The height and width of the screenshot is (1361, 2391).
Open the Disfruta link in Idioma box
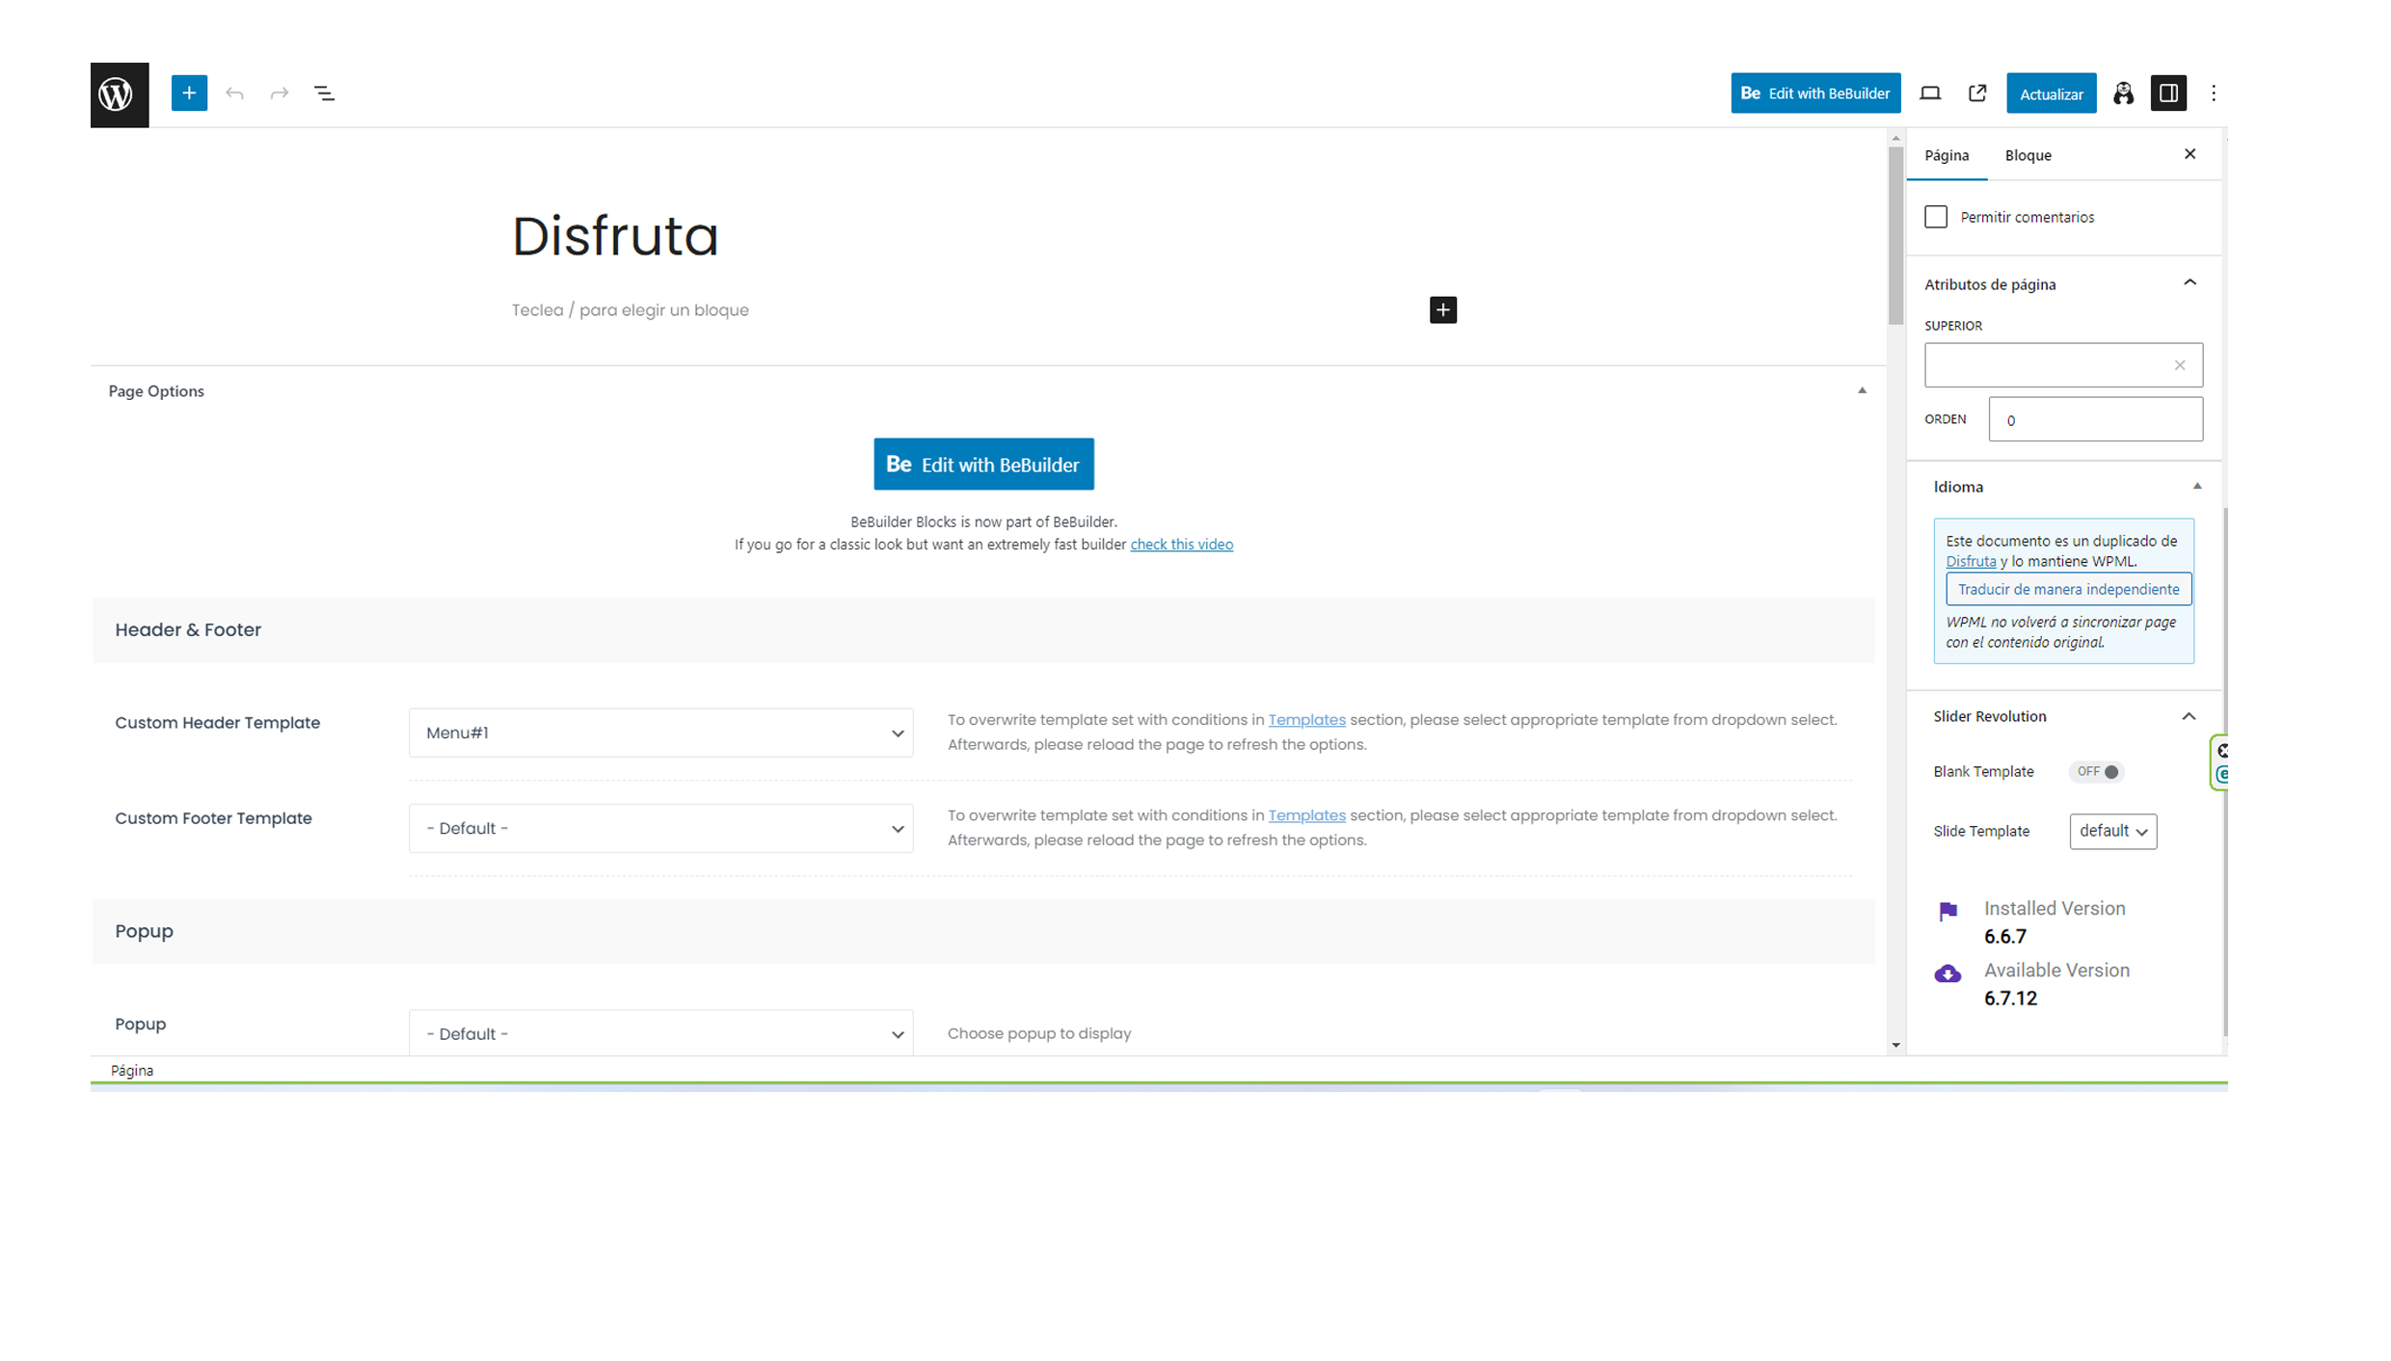click(1971, 561)
